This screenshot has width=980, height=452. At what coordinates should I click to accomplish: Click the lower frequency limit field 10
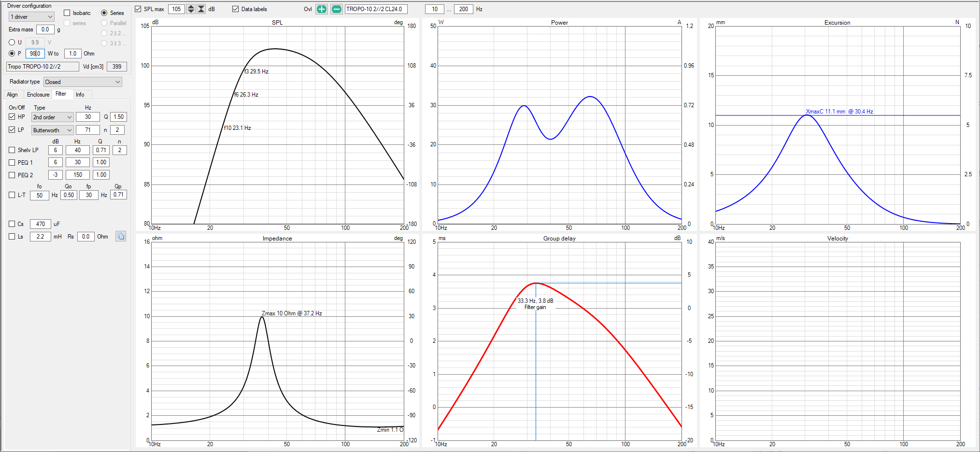(435, 9)
